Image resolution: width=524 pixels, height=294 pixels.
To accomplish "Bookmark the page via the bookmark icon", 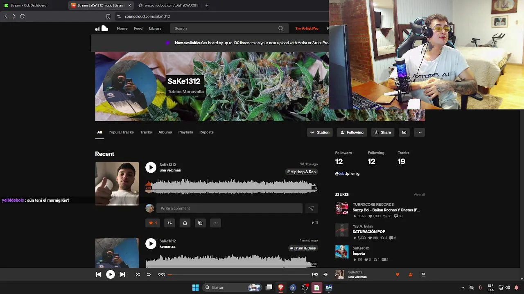I will point(108,16).
